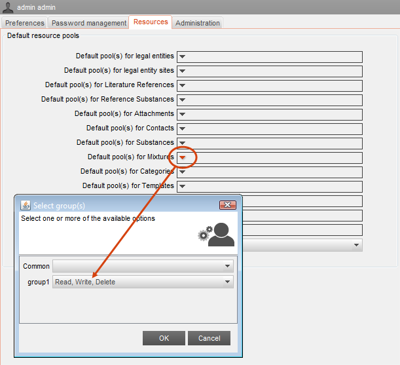Click the 'Select group(s)' dialog title
This screenshot has width=400, height=365.
59,206
